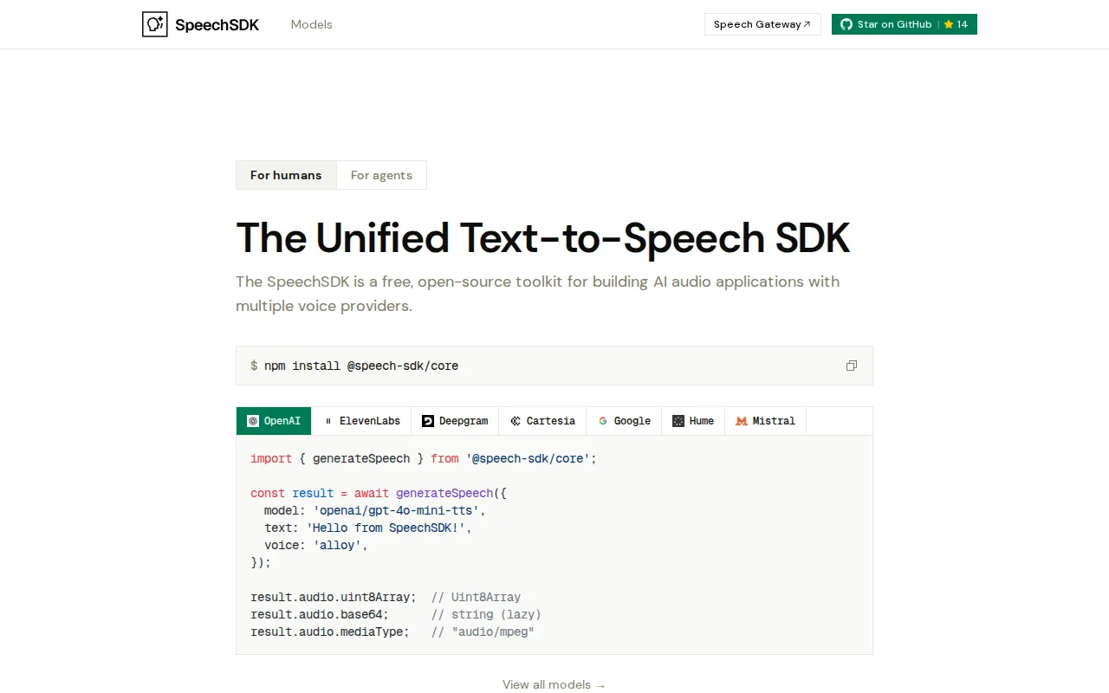The width and height of the screenshot is (1109, 693).
Task: Select the Mistral provider tab
Action: click(x=765, y=421)
